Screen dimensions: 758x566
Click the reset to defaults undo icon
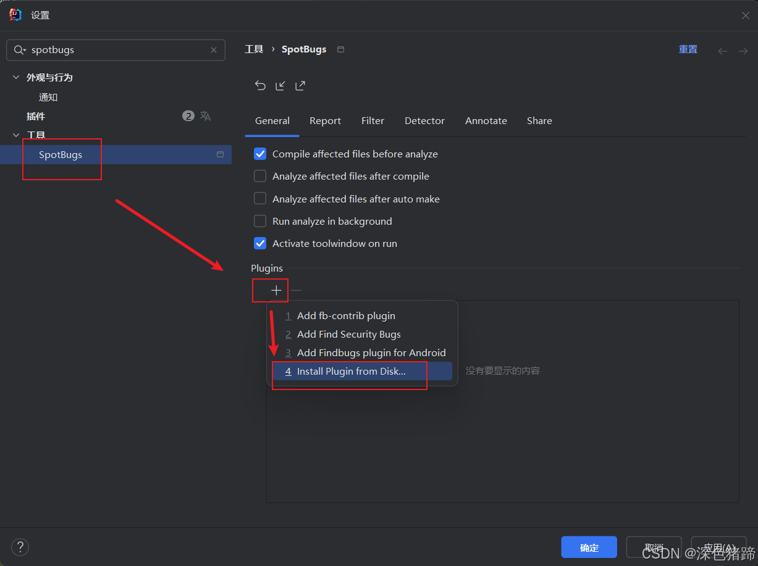pos(260,86)
